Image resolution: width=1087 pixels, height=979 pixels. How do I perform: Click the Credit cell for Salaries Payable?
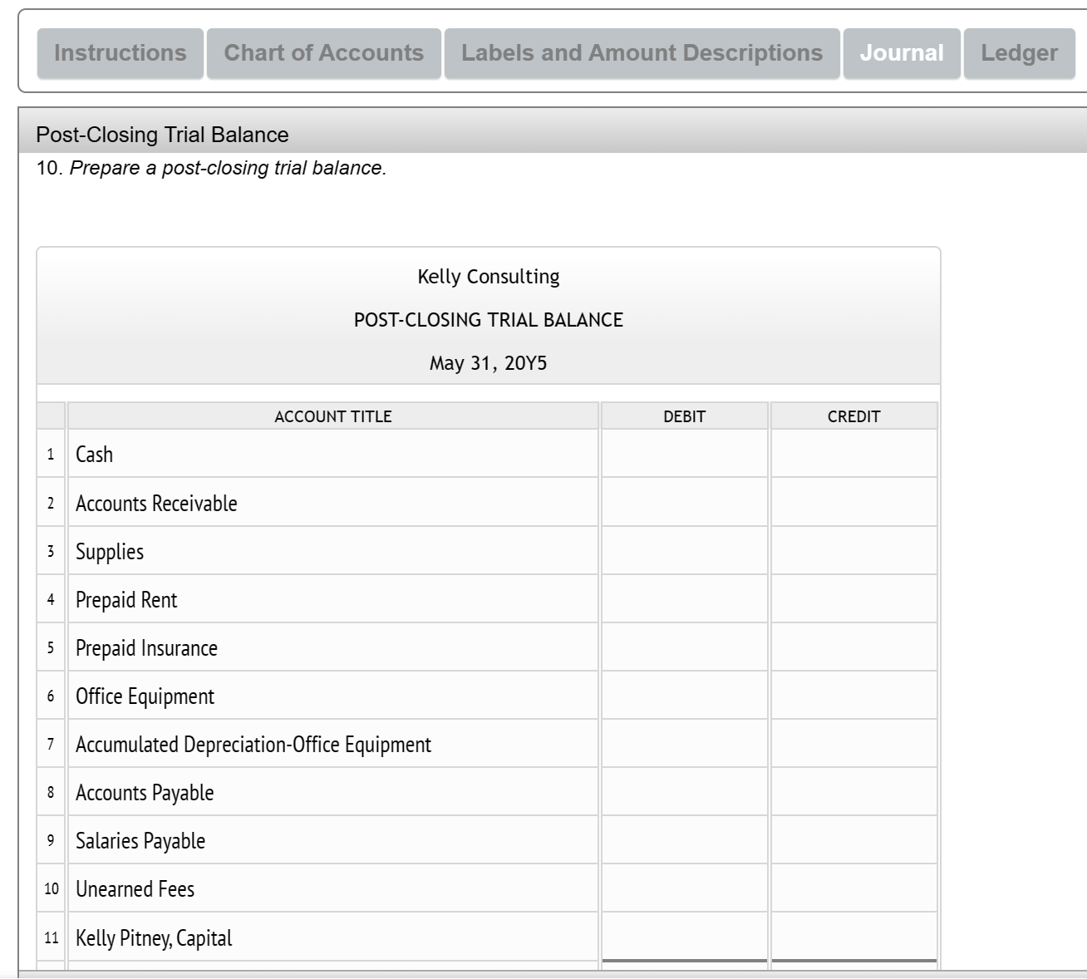854,840
